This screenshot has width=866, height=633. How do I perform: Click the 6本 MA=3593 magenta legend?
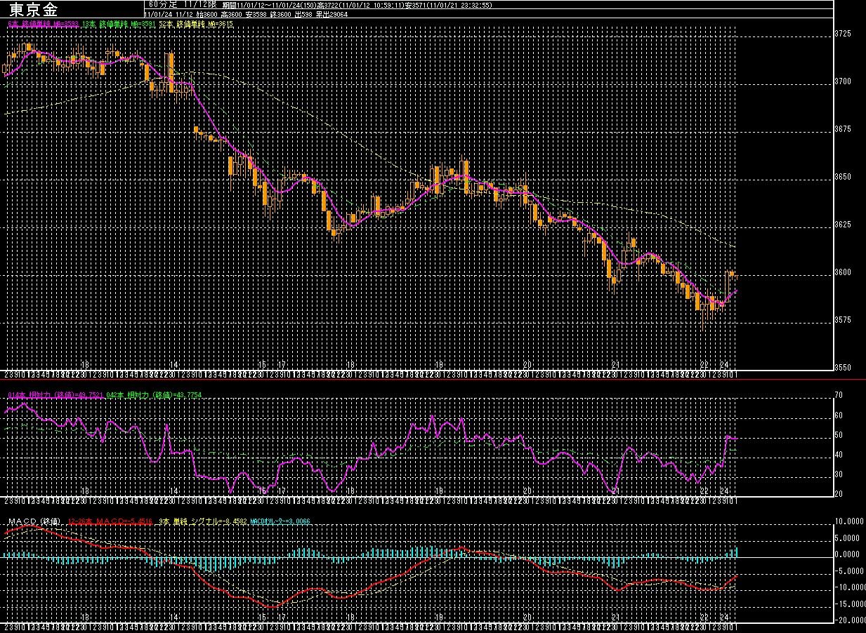(43, 24)
